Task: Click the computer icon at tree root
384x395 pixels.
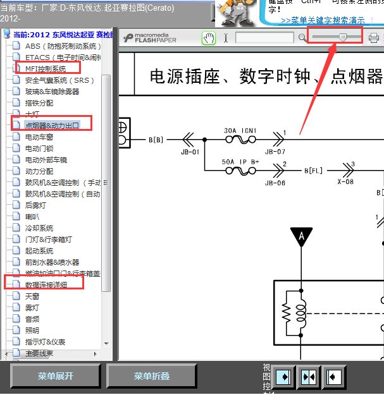Action: click(7, 33)
